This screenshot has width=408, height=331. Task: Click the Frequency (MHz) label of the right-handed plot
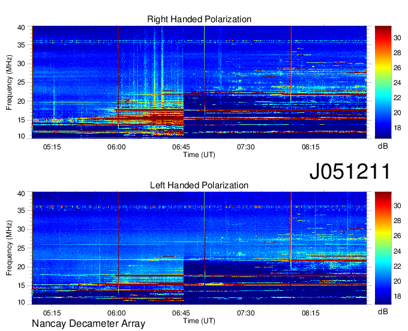pos(9,82)
